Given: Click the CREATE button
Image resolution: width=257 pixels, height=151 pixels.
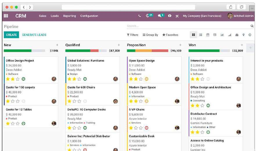Looking at the screenshot, I should (x=12, y=35).
